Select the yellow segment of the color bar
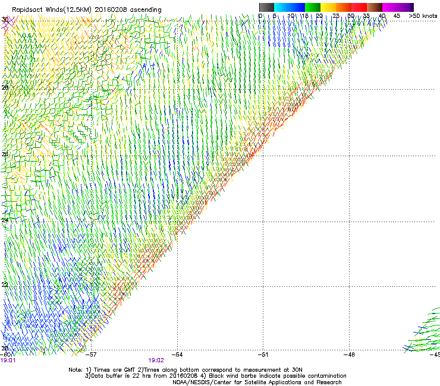 [328, 7]
